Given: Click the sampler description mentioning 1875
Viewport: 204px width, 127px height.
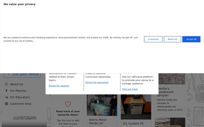Looking at the screenshot, I should [170, 105].
